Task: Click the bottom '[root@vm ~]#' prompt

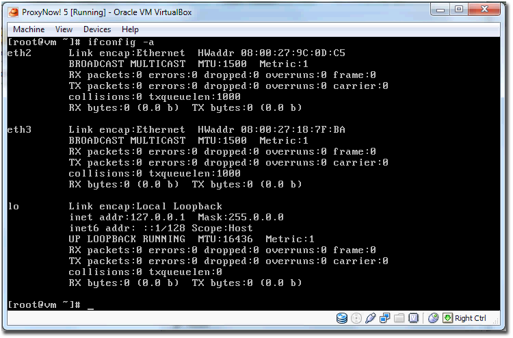Action: (x=44, y=305)
